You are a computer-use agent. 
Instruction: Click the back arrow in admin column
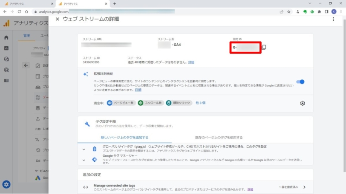click(x=26, y=65)
